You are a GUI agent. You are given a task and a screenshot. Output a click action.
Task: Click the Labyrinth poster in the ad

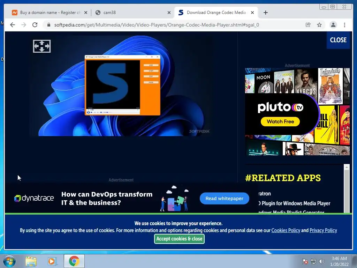pyautogui.click(x=330, y=86)
